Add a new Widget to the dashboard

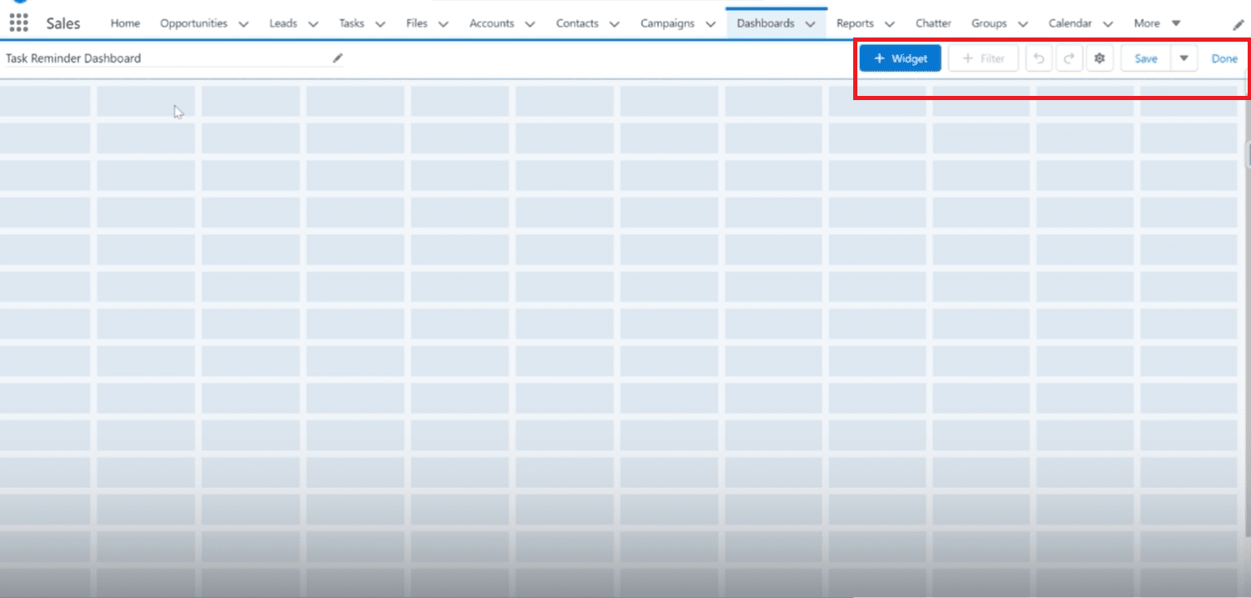[x=900, y=58]
